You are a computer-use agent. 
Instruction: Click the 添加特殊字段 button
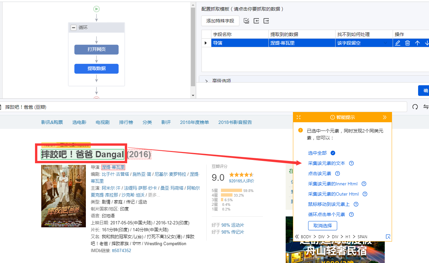[x=220, y=21]
